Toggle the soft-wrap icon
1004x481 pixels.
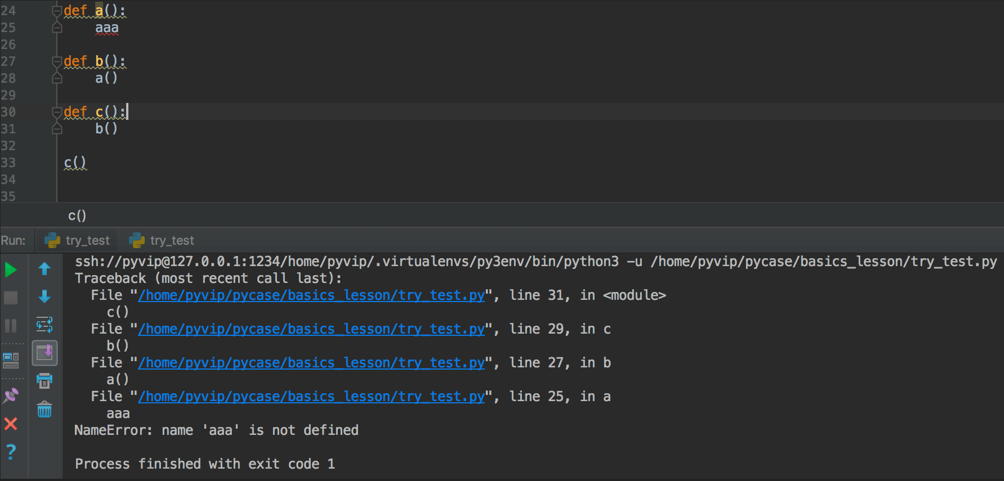click(44, 325)
